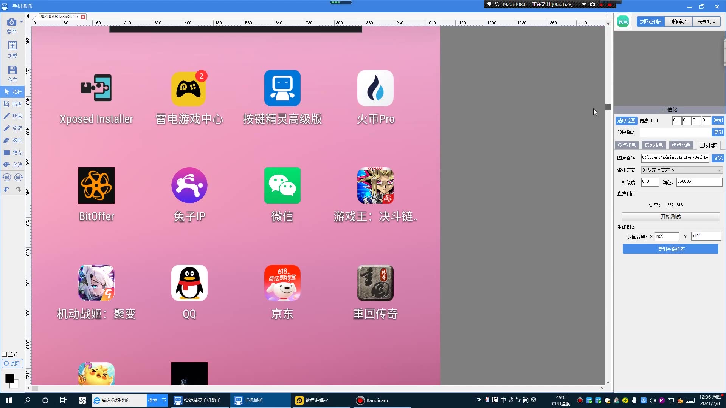Click the 微信 WeChat icon in image
This screenshot has width=726, height=408.
(x=282, y=185)
